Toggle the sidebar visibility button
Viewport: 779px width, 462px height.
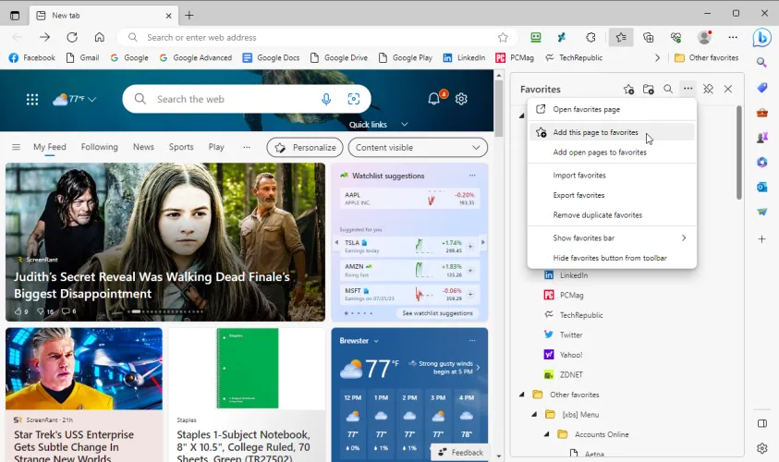click(x=761, y=423)
